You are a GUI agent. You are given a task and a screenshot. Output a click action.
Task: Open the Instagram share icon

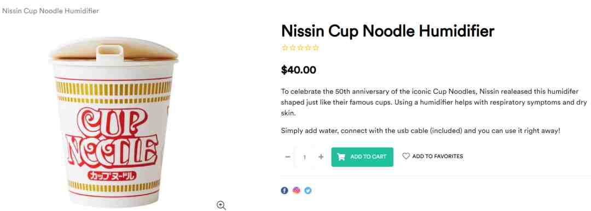coord(296,190)
